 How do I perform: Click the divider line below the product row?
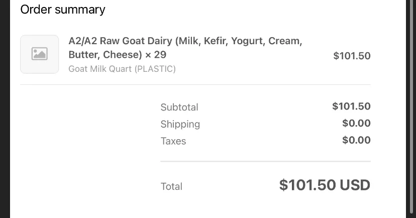tap(195, 85)
